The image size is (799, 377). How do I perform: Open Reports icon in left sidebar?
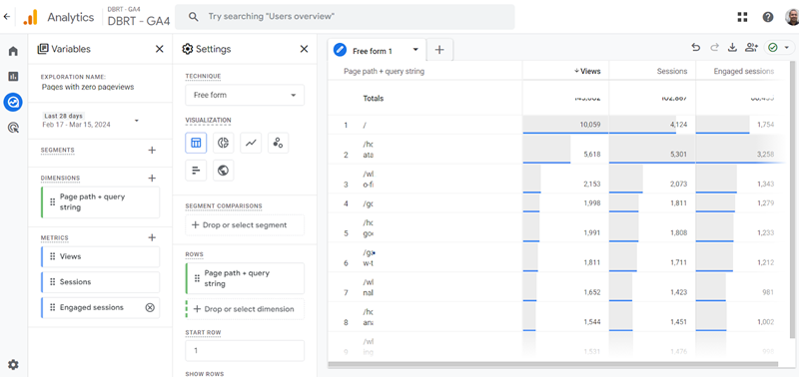[13, 77]
